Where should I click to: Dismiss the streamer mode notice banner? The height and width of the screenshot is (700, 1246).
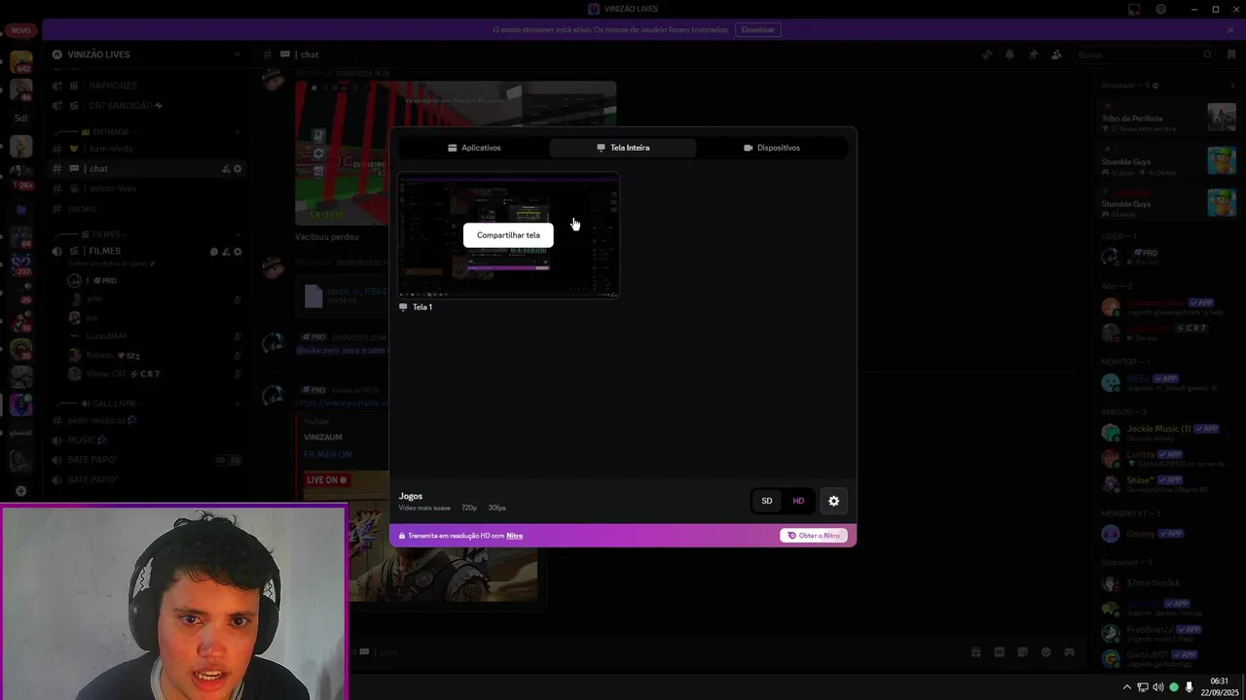tap(1230, 30)
